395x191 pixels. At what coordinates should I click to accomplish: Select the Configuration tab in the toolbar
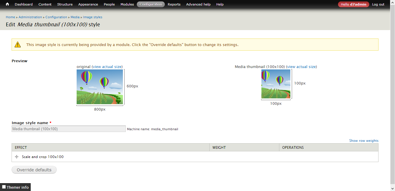pos(151,4)
